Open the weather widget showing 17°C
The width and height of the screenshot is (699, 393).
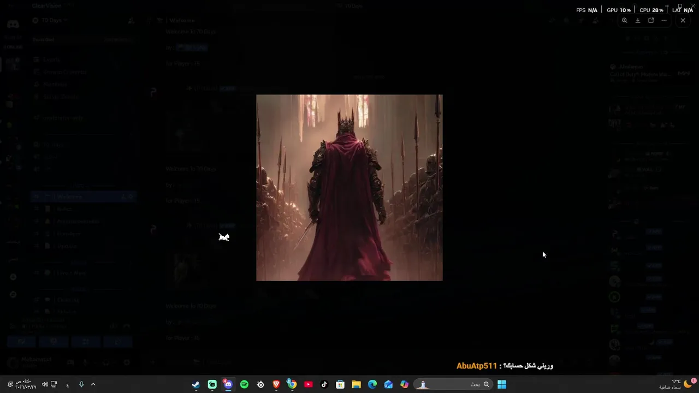(x=676, y=384)
